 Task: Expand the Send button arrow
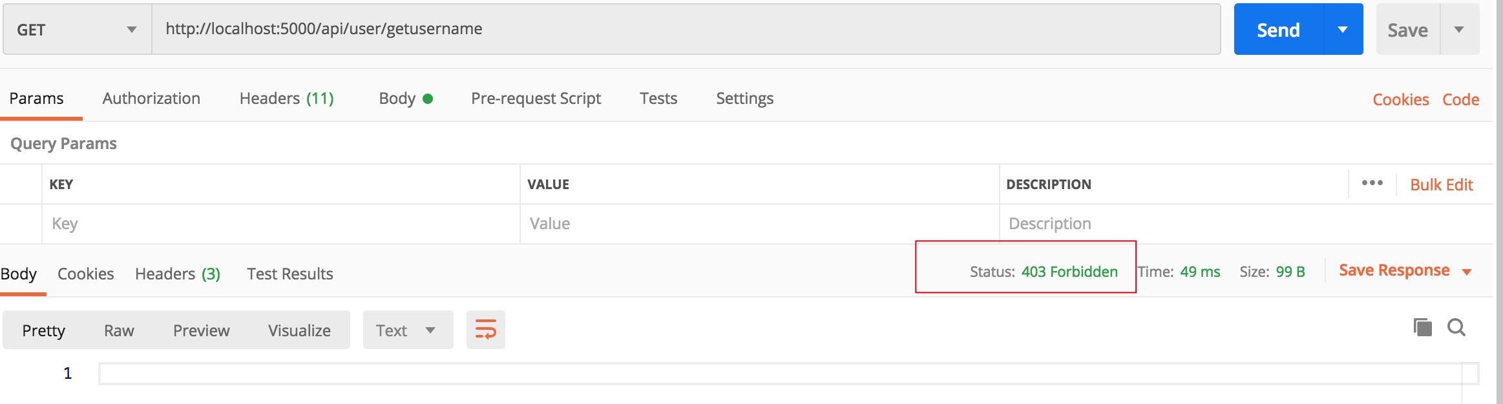pyautogui.click(x=1343, y=30)
